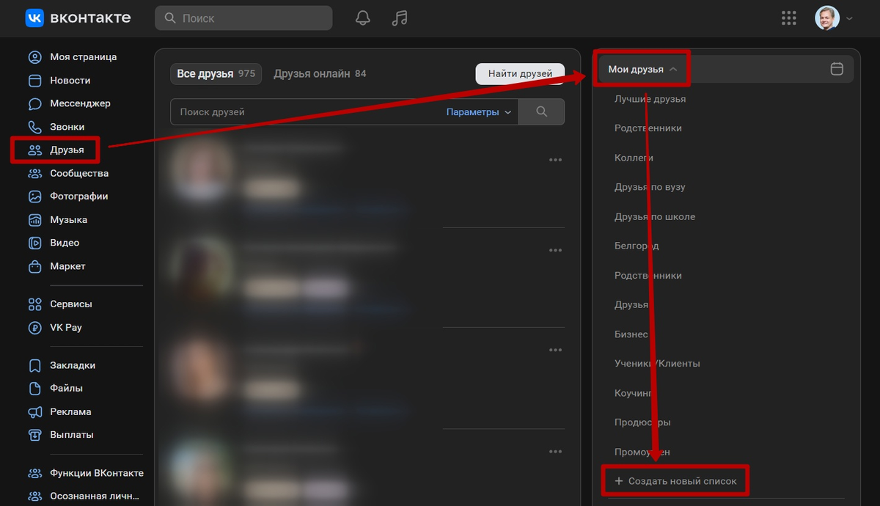Click the Файлы document icon
Screen dimensions: 880x506
click(x=34, y=388)
